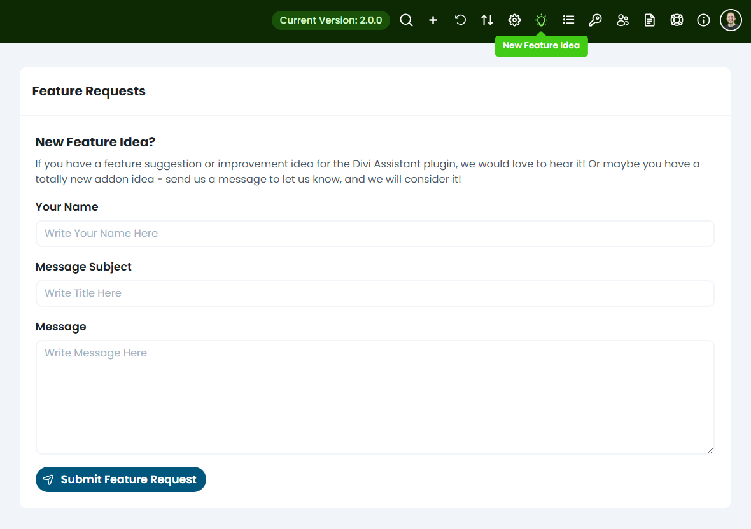Open the users icon in header
The image size is (751, 529).
coord(622,20)
